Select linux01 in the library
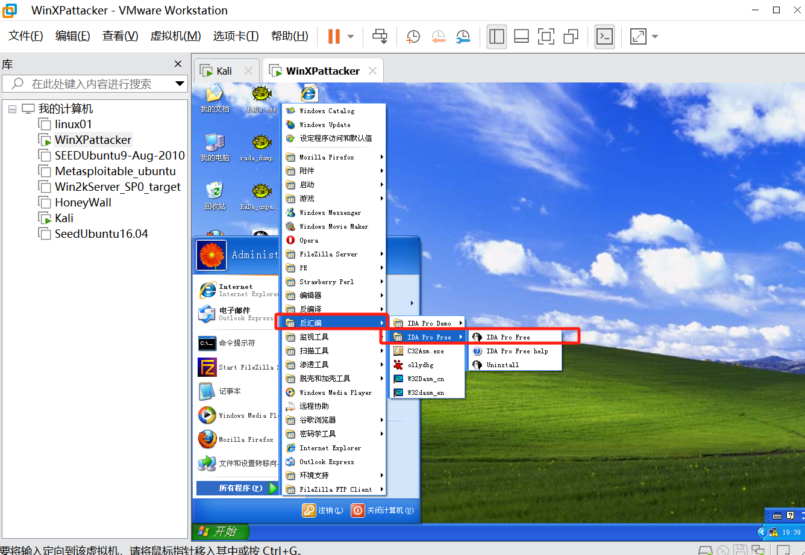This screenshot has height=555, width=805. (x=74, y=124)
